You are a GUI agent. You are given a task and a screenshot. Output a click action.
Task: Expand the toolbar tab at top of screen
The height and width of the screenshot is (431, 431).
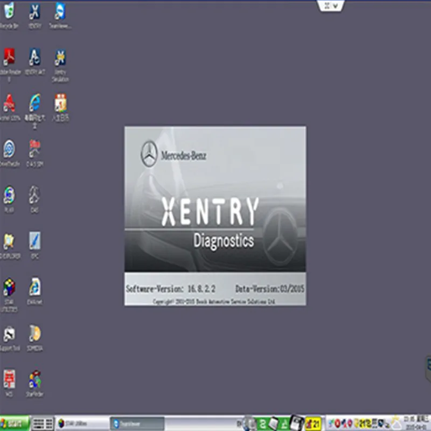coord(331,6)
